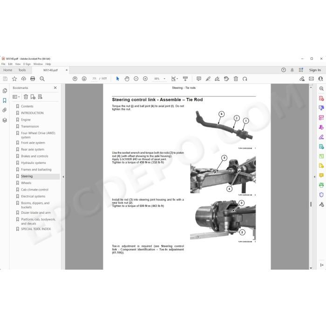The image size is (326, 326).
Task: Open the Dozer blade and arm bookmark
Action: (36, 213)
